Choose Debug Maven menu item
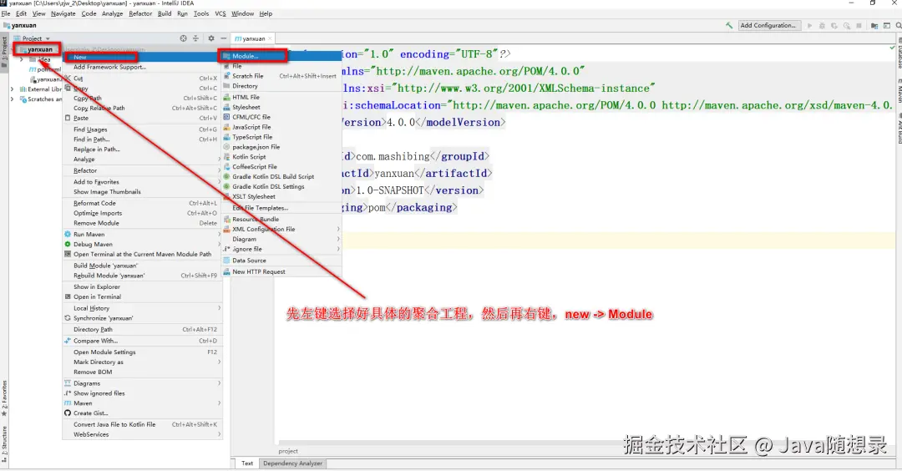 tap(143, 245)
